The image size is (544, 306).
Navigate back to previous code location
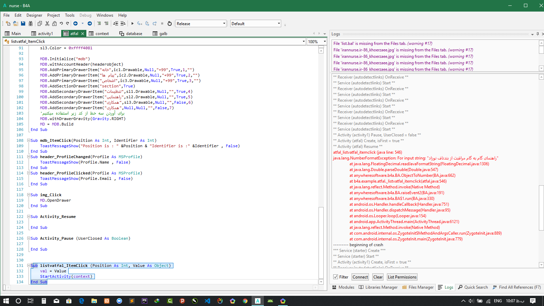75,23
